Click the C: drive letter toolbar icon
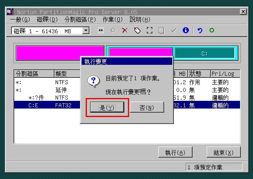The width and height of the screenshot is (253, 179). [x=113, y=30]
